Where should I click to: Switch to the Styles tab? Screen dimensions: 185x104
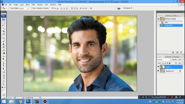pyautogui.click(x=175, y=16)
